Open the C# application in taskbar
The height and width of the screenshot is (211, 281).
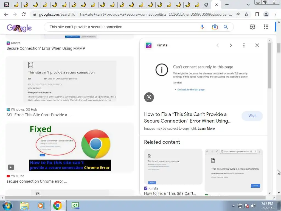point(75,206)
